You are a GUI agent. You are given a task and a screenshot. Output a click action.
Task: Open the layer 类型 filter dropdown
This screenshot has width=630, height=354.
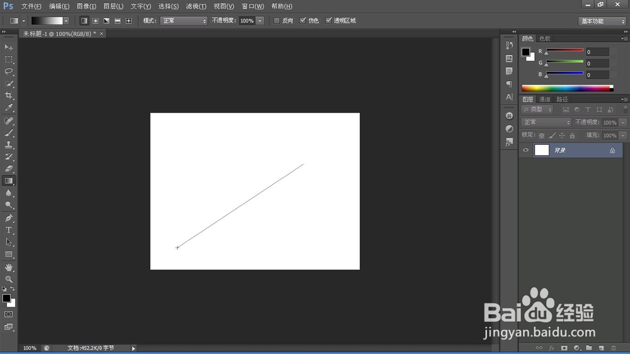[537, 110]
